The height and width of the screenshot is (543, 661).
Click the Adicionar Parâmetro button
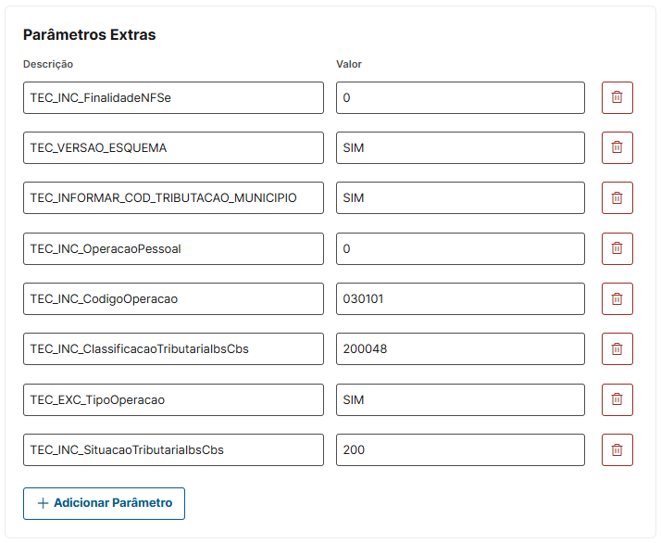pos(104,503)
